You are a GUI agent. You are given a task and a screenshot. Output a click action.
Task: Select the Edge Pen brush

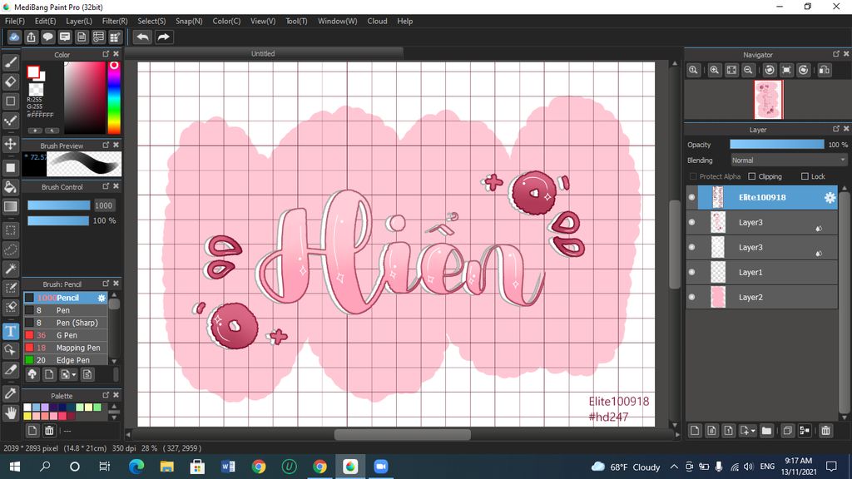pos(66,360)
